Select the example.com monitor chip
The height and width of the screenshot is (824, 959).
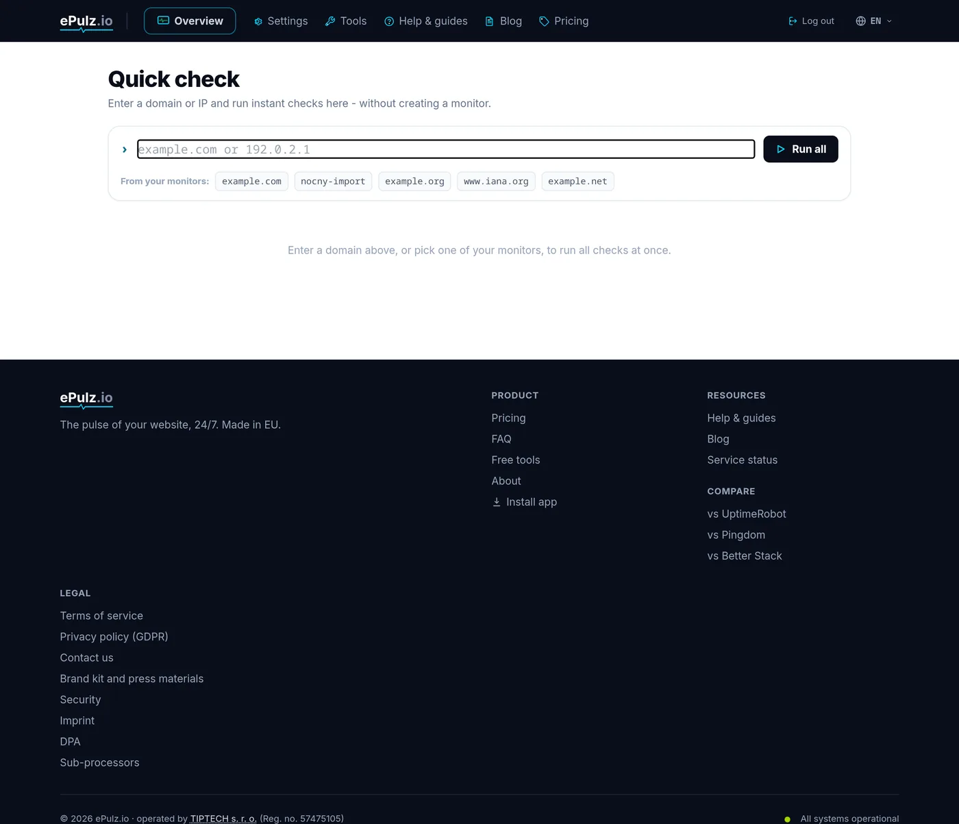coord(251,182)
